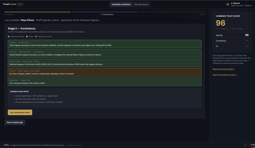Click the orange Mixed legend swatch
255x148 pixels.
tap(27, 37)
